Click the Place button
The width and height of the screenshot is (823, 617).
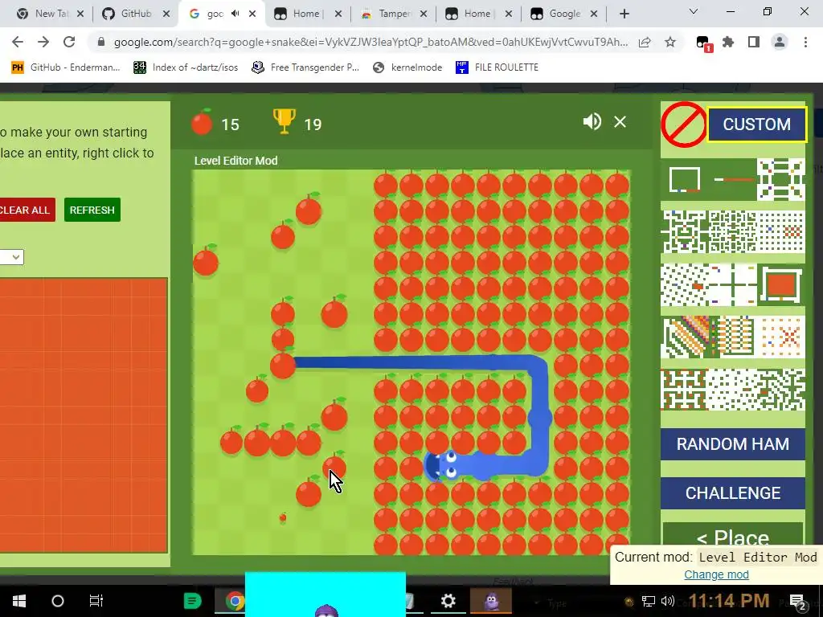tap(733, 535)
